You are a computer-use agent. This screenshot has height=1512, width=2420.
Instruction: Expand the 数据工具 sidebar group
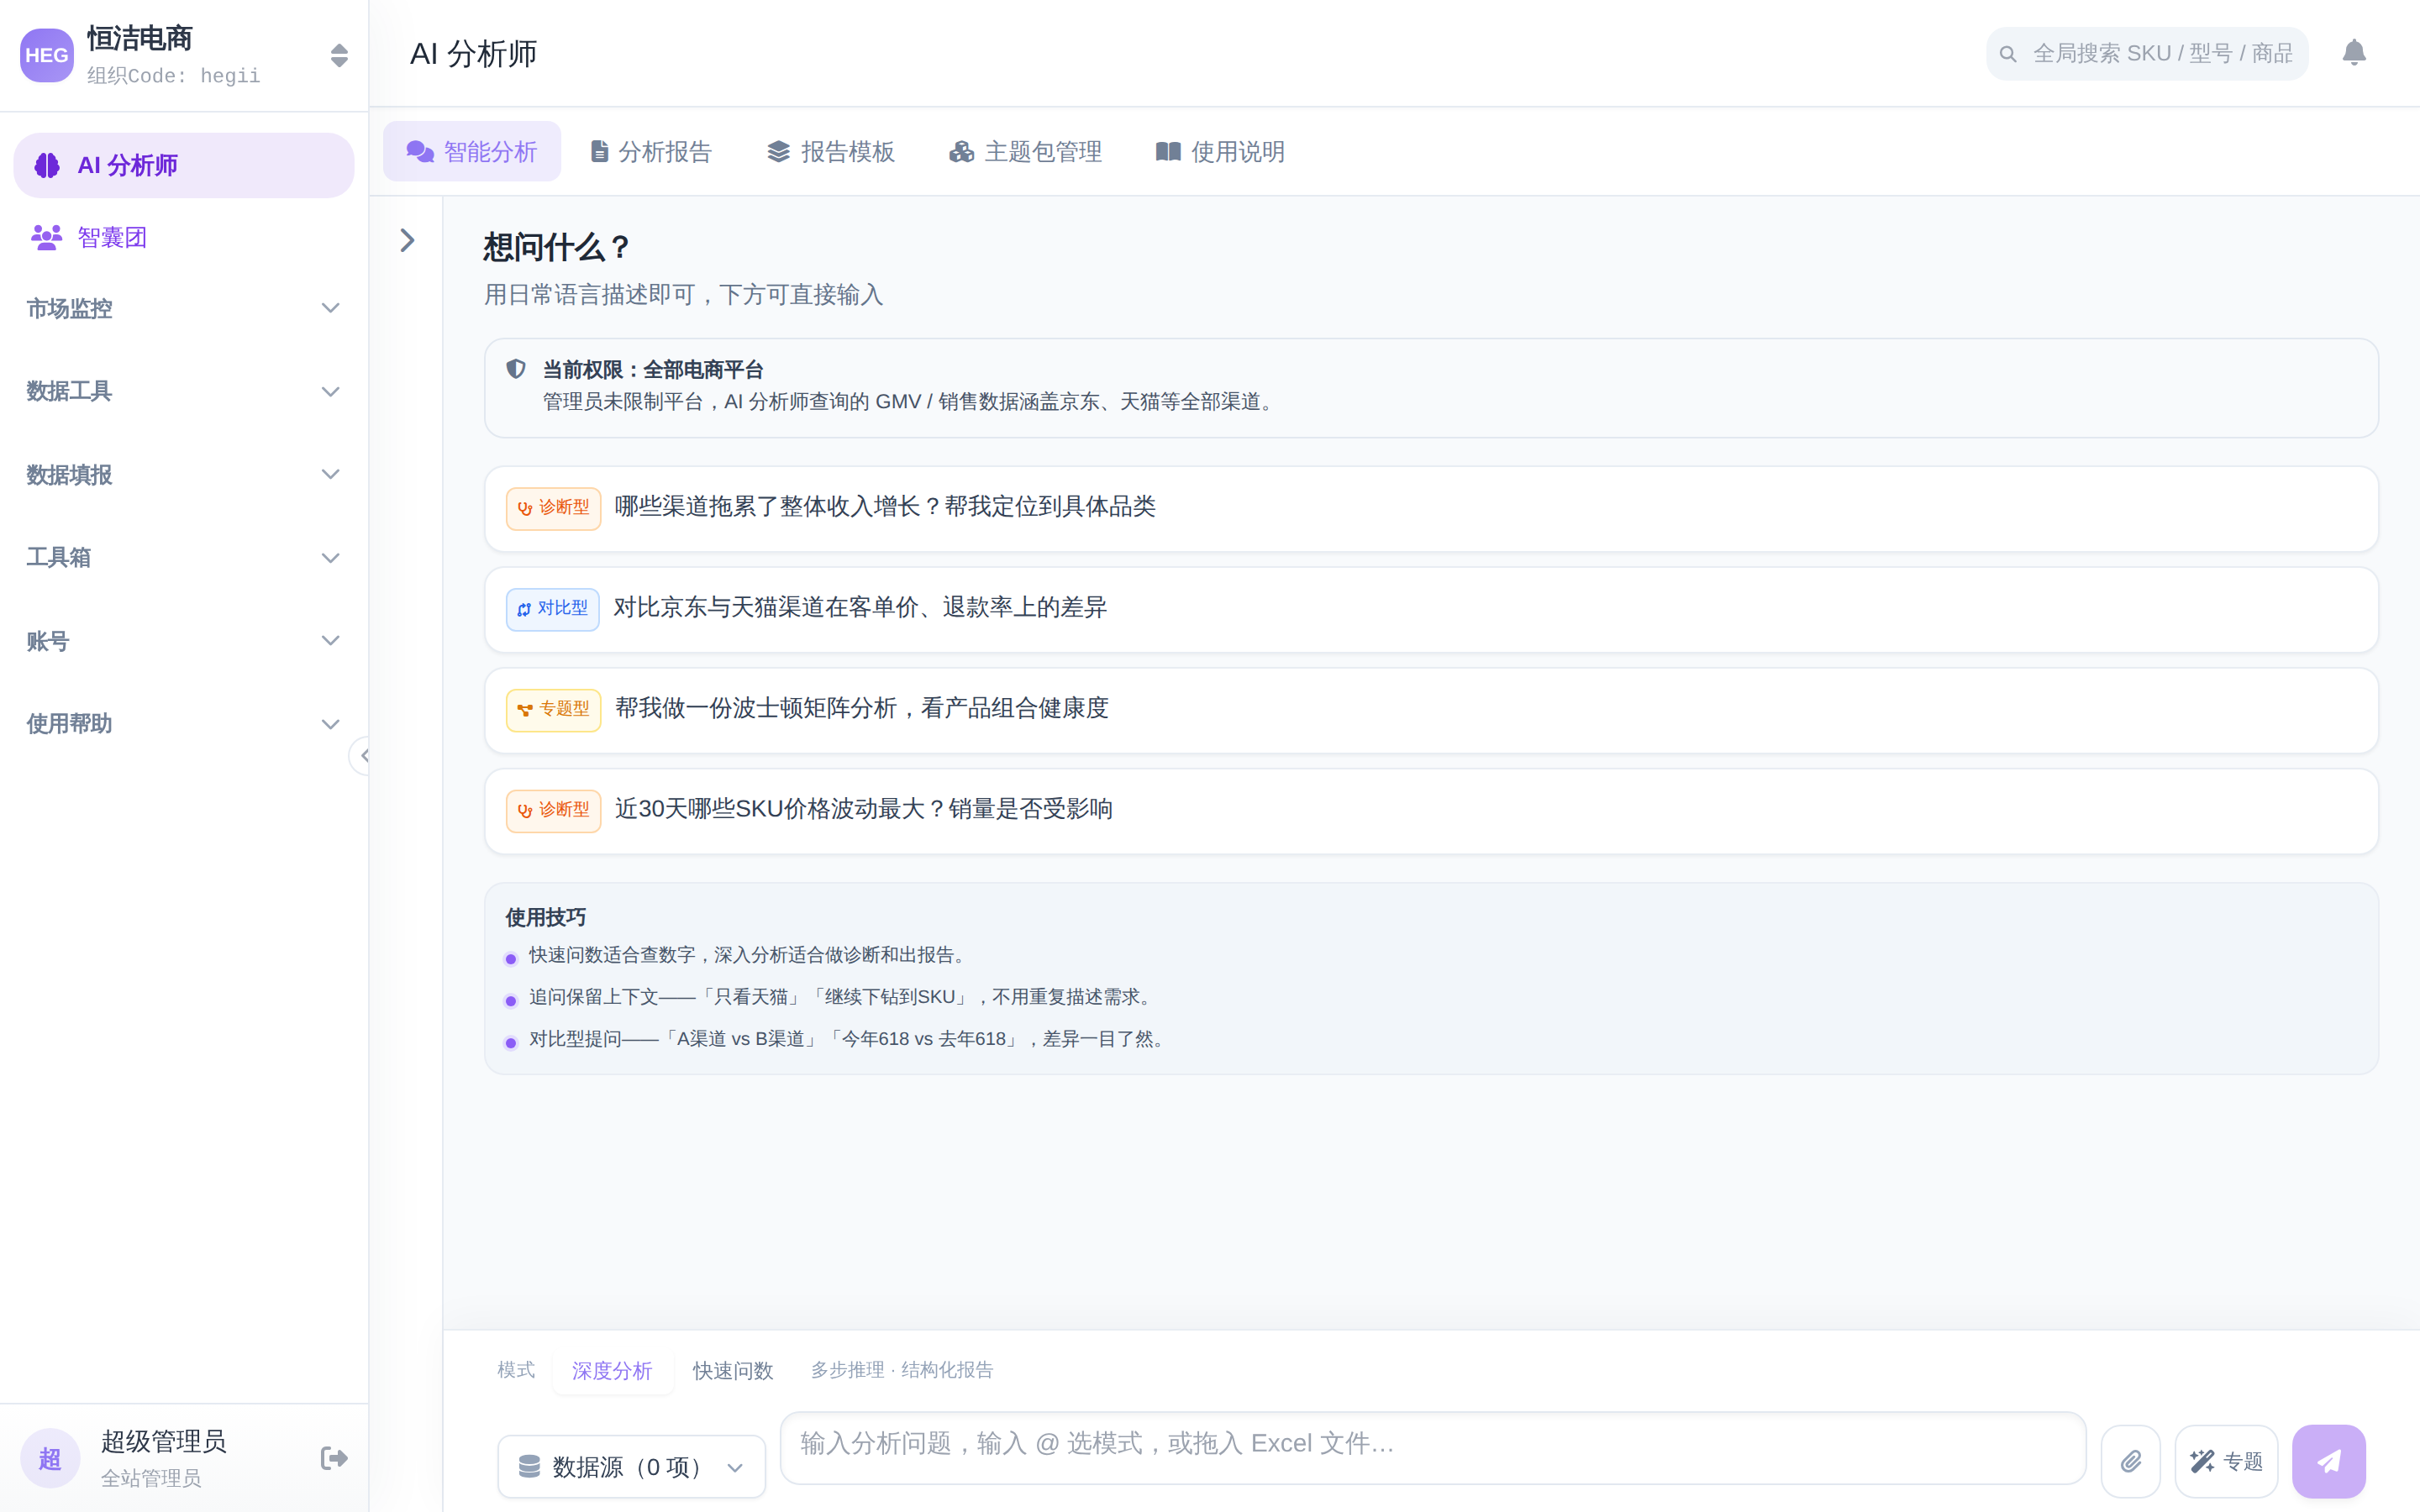[184, 391]
